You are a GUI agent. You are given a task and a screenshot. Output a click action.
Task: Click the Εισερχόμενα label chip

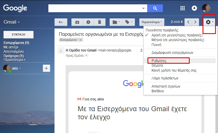point(68,40)
